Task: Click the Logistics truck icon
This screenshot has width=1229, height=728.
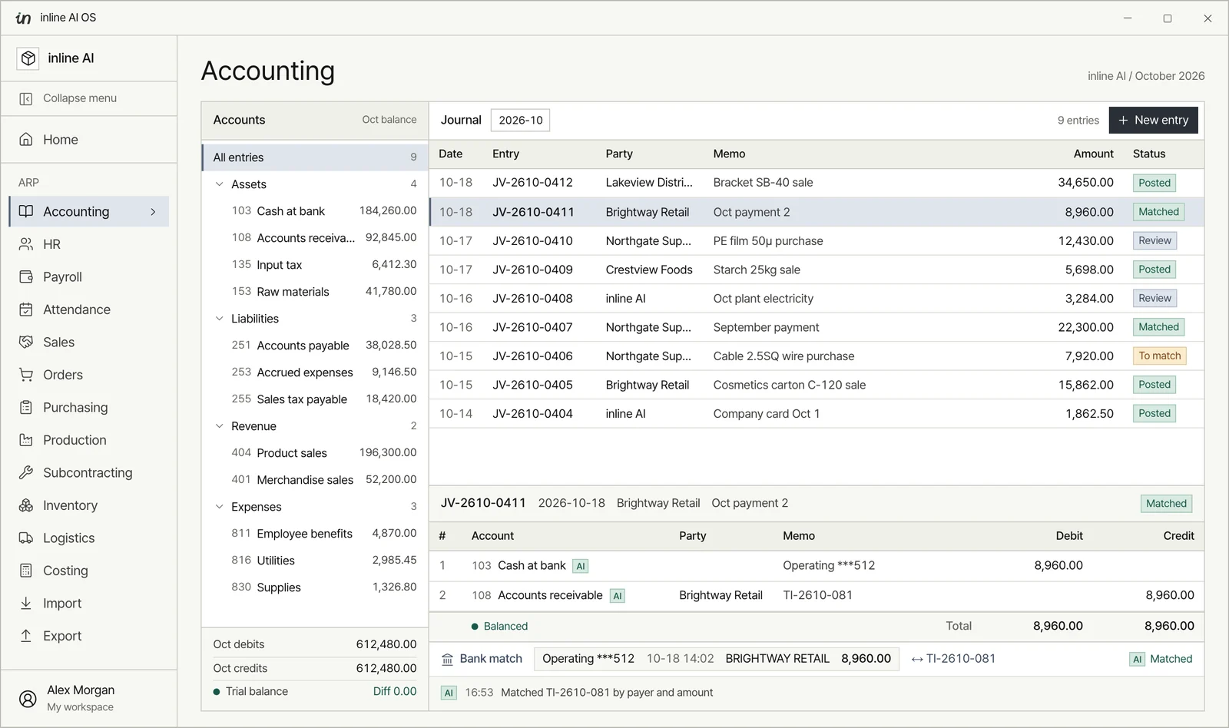Action: [26, 538]
